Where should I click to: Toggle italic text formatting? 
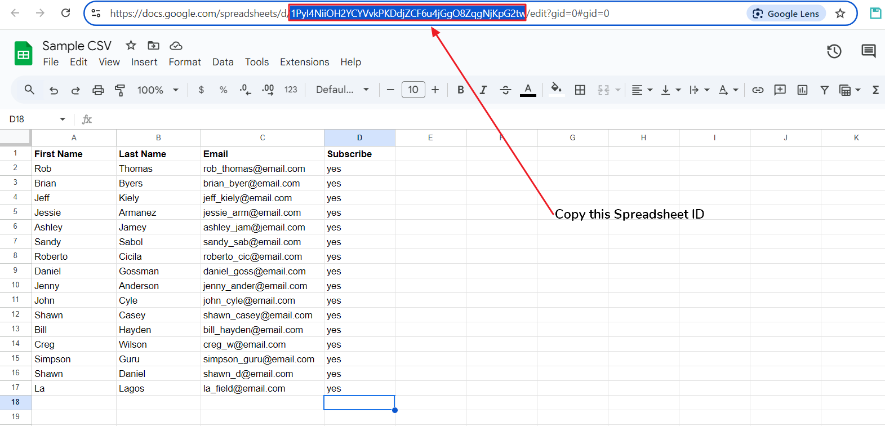point(483,90)
